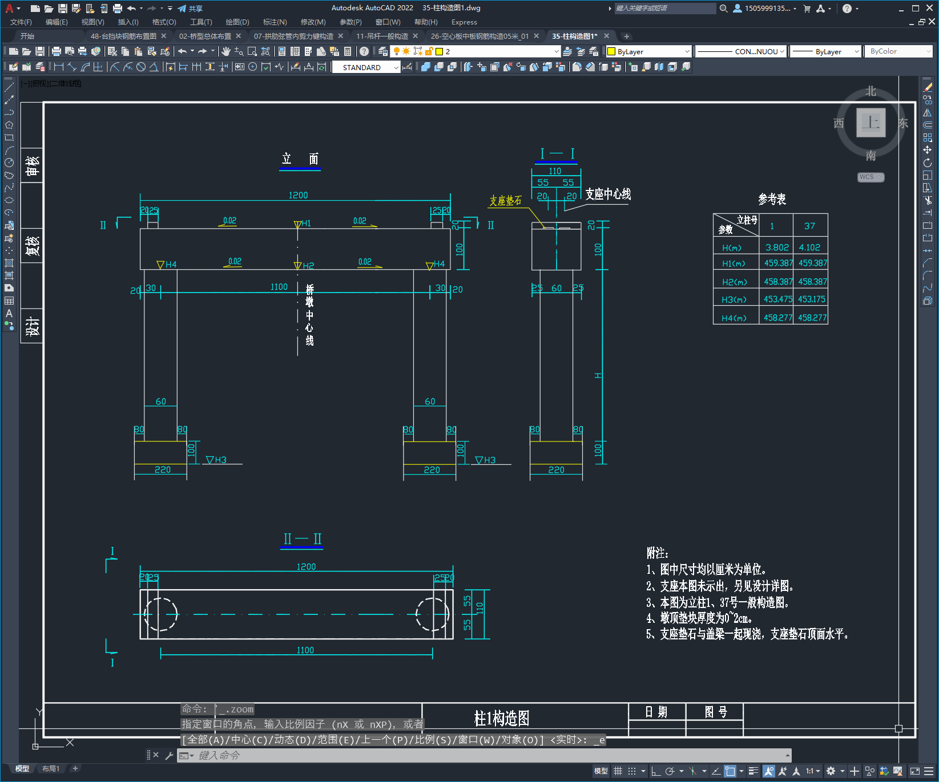Click the 模型 model space status button

click(601, 771)
